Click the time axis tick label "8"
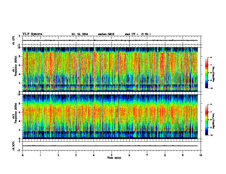This screenshot has width=226, height=174. pos(165,155)
